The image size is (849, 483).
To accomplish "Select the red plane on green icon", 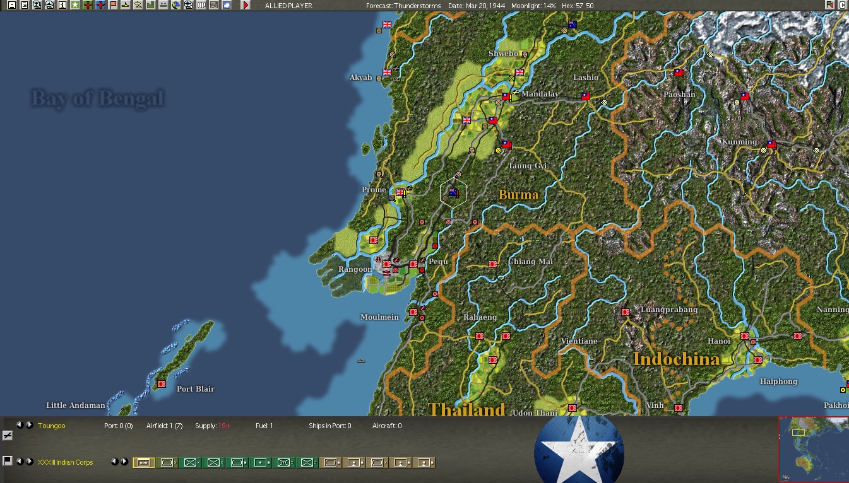I will coord(88,5).
